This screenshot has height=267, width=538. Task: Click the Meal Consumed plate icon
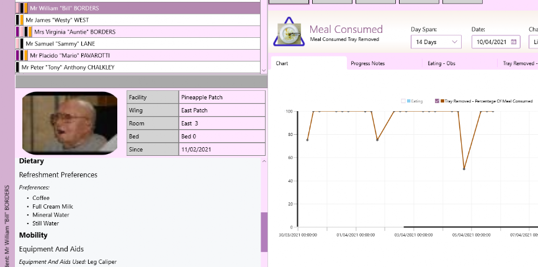click(289, 33)
